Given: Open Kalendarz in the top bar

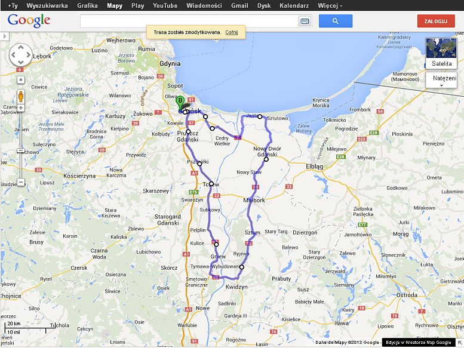Looking at the screenshot, I should [x=294, y=5].
